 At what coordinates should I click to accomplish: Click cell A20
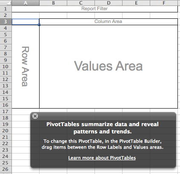point(21,131)
